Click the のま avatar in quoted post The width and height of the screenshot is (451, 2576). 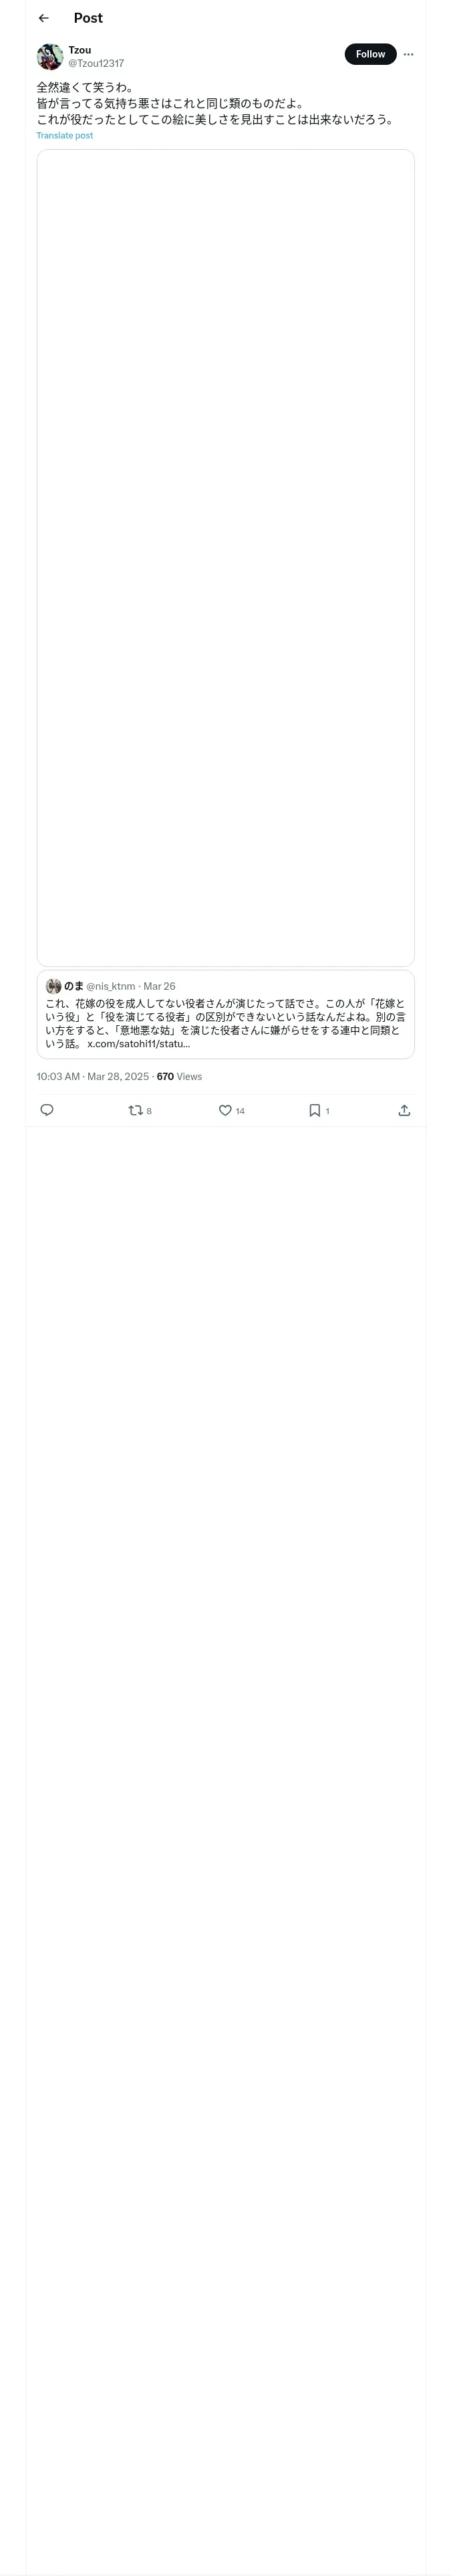pos(53,986)
